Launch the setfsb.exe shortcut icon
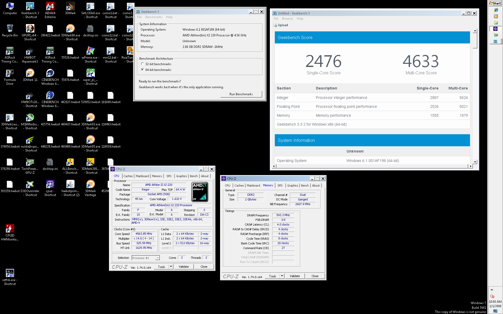 (10, 277)
